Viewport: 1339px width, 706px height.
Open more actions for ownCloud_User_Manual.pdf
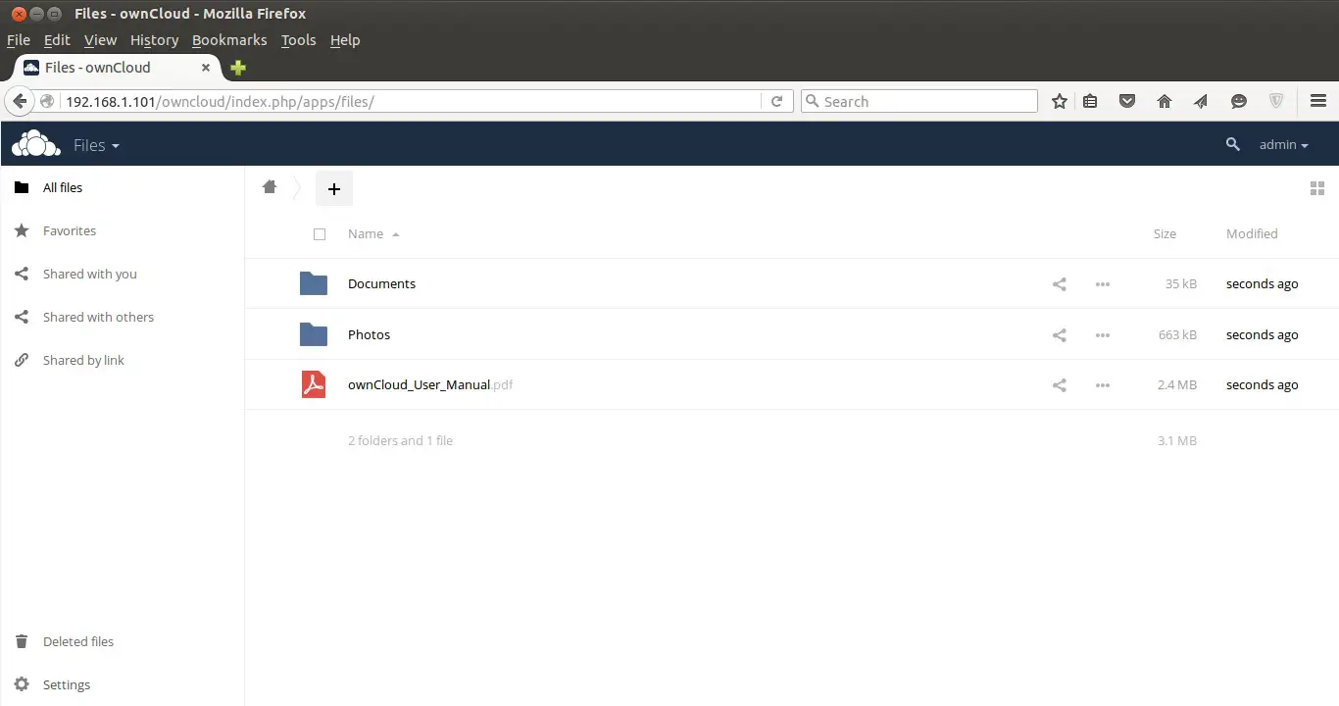pyautogui.click(x=1103, y=385)
